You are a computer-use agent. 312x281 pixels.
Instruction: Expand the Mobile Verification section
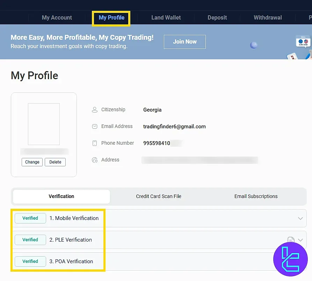pyautogui.click(x=300, y=218)
